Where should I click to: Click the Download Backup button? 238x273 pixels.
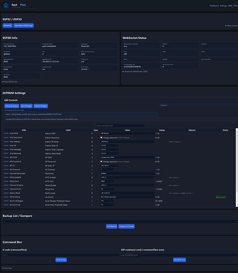coord(11,106)
